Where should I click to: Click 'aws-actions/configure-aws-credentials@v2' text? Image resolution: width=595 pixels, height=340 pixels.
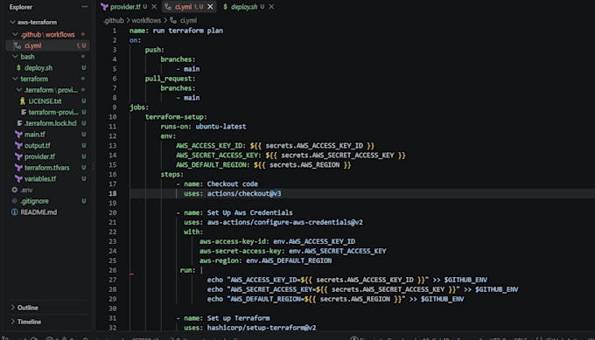(285, 222)
